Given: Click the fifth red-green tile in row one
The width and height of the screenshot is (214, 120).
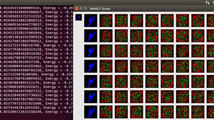Looking at the screenshot, I should click(x=167, y=20).
